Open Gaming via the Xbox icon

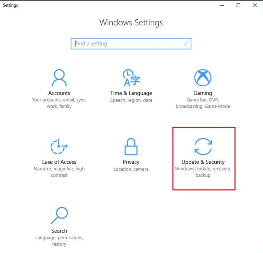click(x=203, y=78)
